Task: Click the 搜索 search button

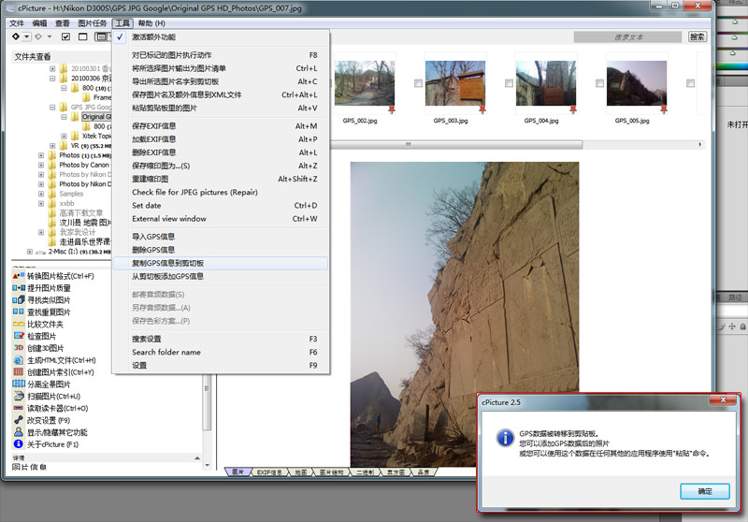Action: click(x=698, y=36)
